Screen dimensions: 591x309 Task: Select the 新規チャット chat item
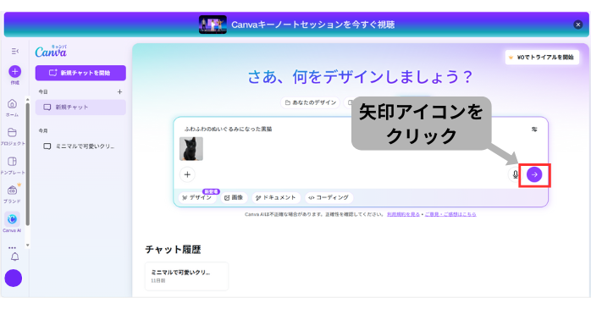80,107
